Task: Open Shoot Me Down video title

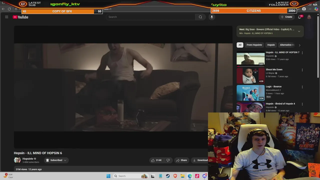Action: click(x=274, y=69)
